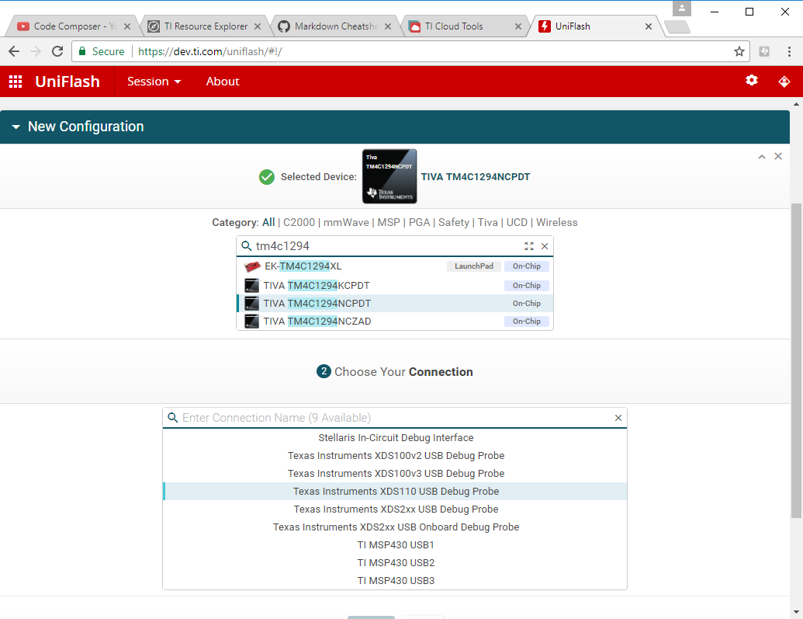This screenshot has height=619, width=803.
Task: Open the Chrome three-dot menu
Action: coord(789,51)
